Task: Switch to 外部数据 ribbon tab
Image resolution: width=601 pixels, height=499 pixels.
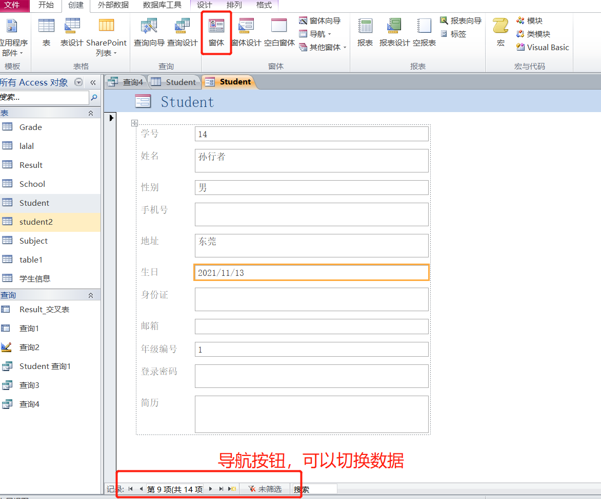Action: [x=113, y=5]
